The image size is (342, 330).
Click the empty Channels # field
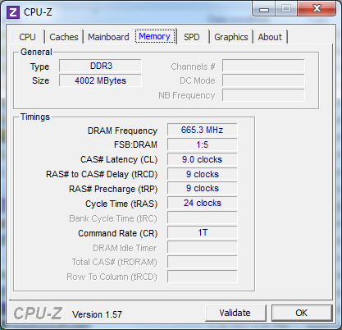pyautogui.click(x=263, y=66)
